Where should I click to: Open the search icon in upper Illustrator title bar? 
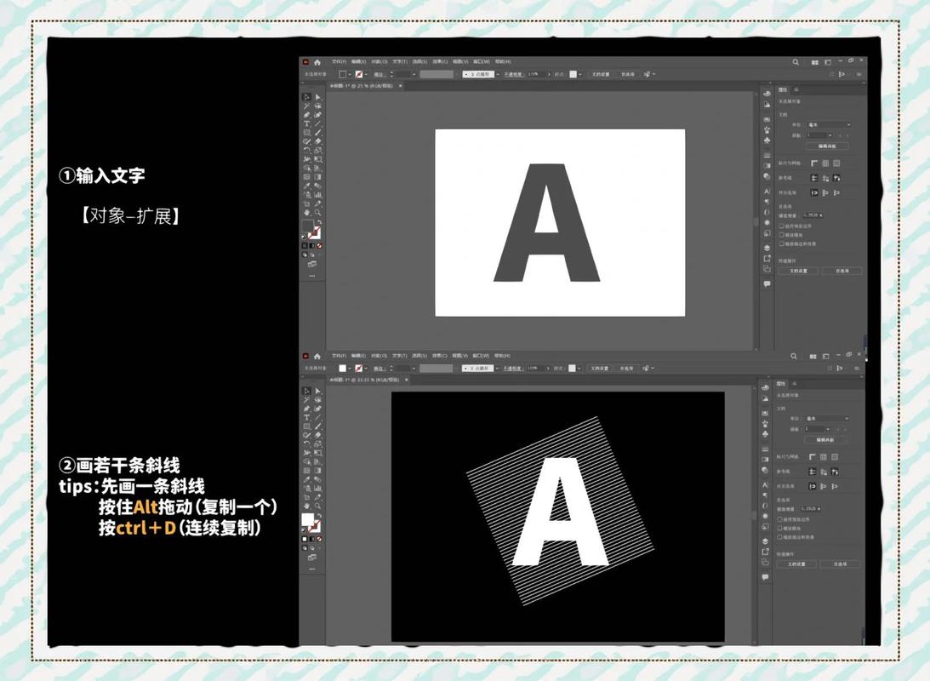click(x=796, y=61)
